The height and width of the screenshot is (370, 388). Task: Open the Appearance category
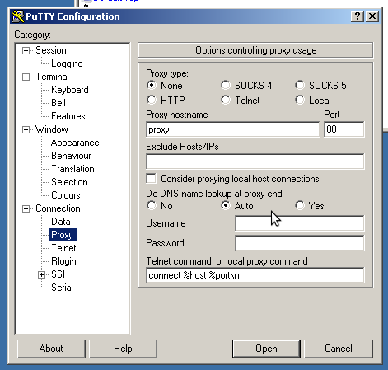coord(75,143)
